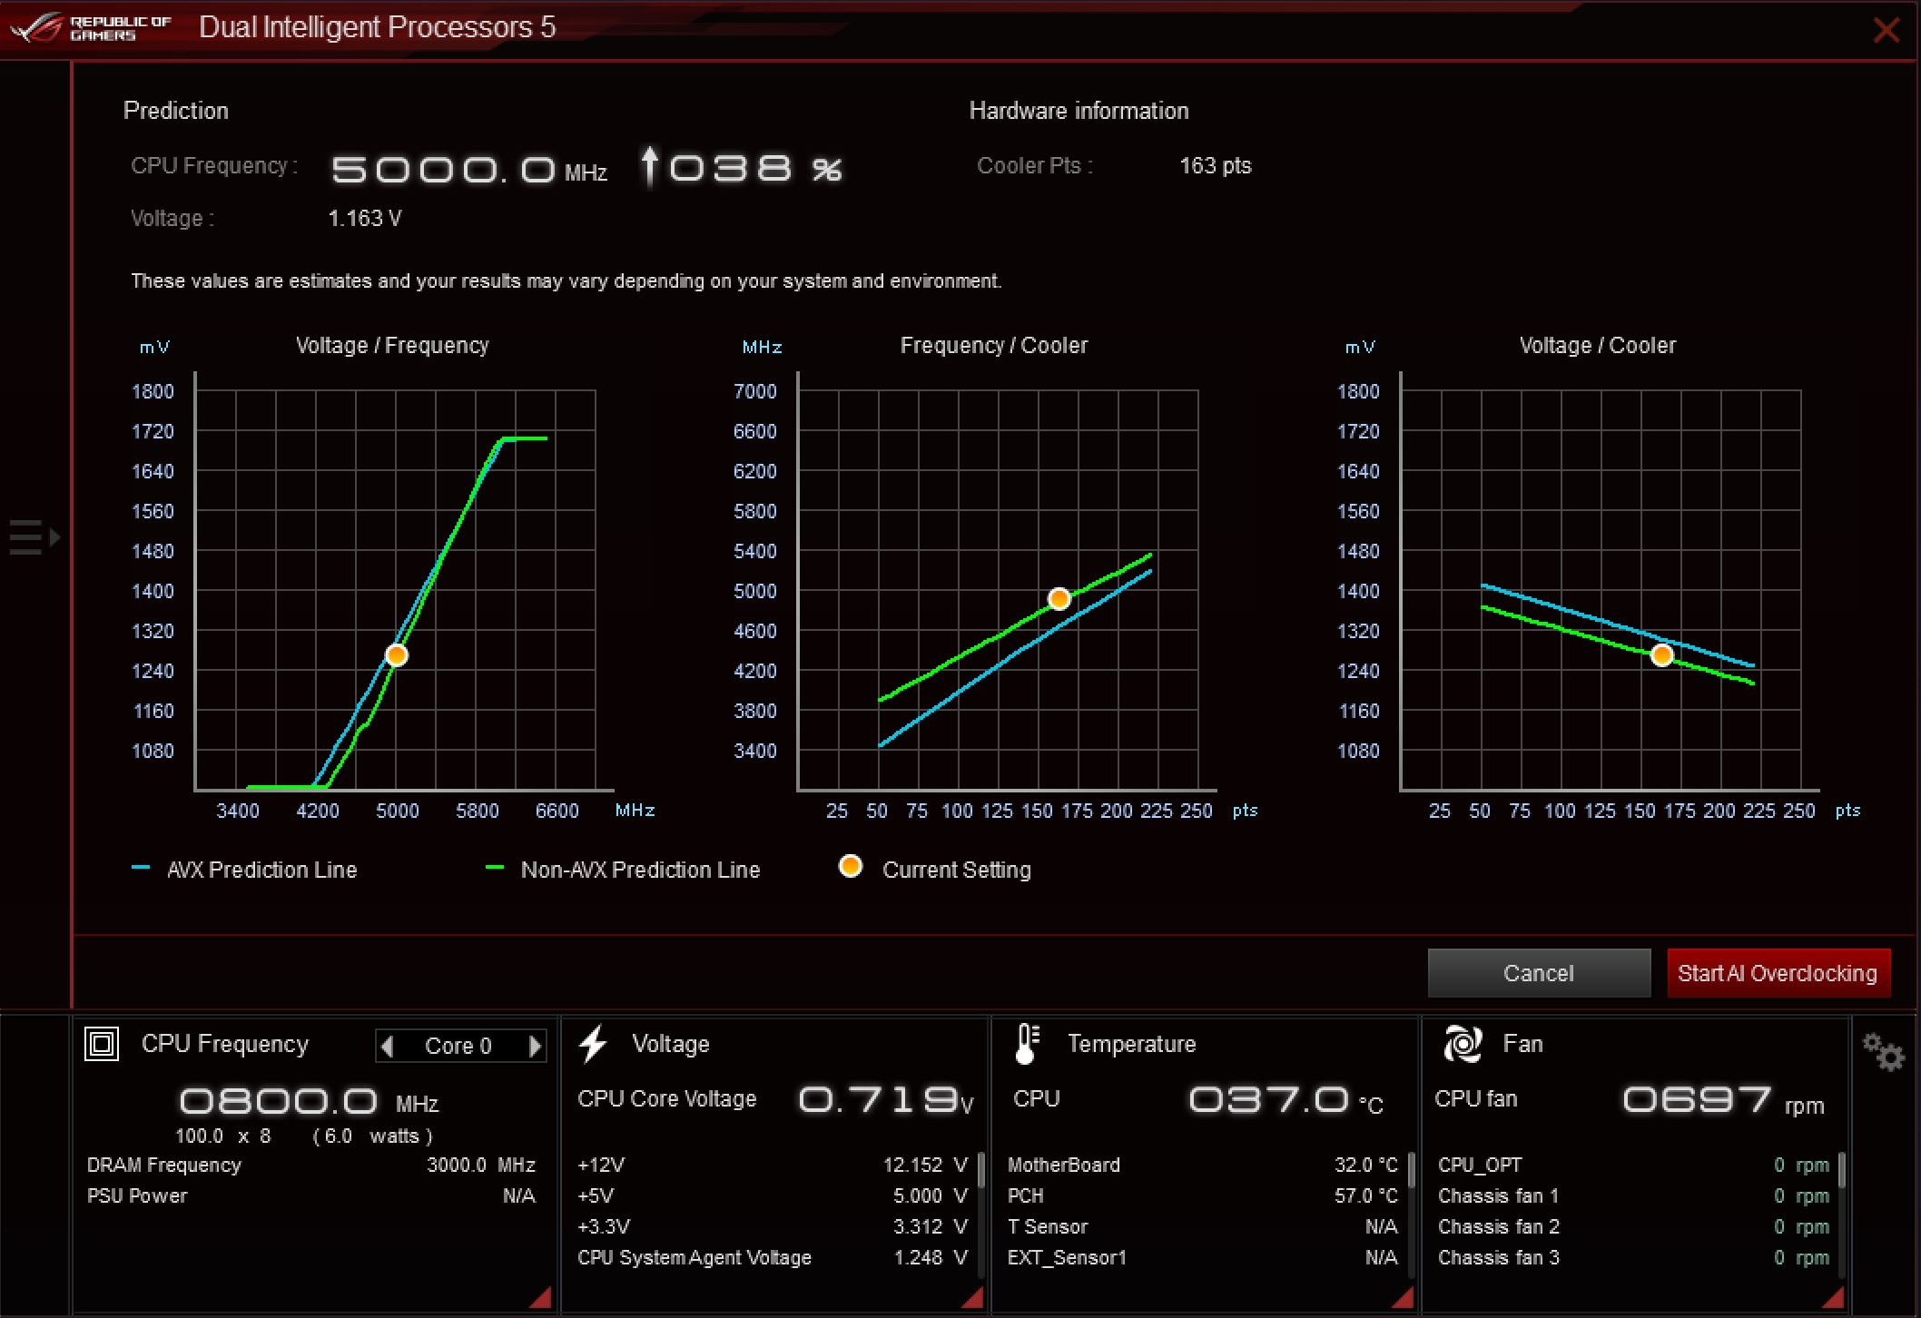Image resolution: width=1921 pixels, height=1318 pixels.
Task: Click the Voltage lightning bolt icon
Action: pyautogui.click(x=593, y=1044)
